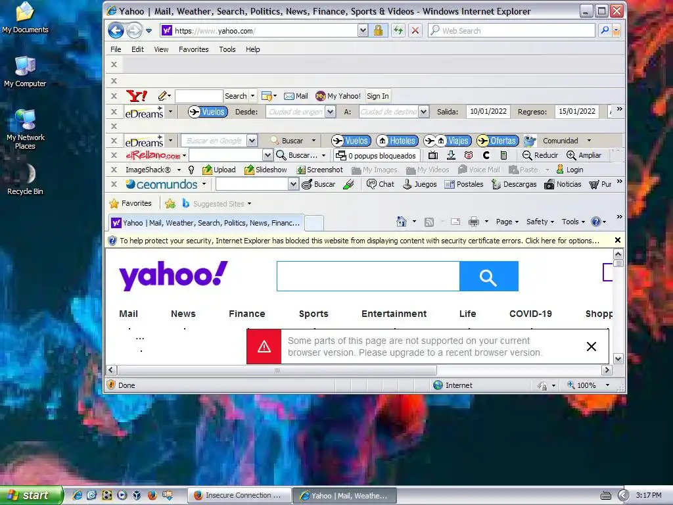Click the horizontal scrollbar thumb
This screenshot has width=673, height=505.
pyautogui.click(x=277, y=370)
